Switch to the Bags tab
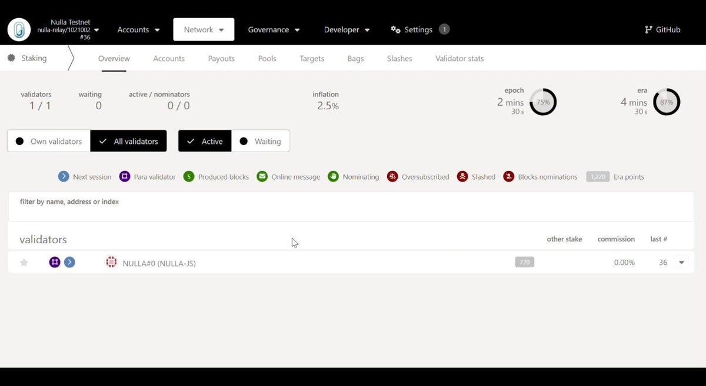 coord(355,59)
